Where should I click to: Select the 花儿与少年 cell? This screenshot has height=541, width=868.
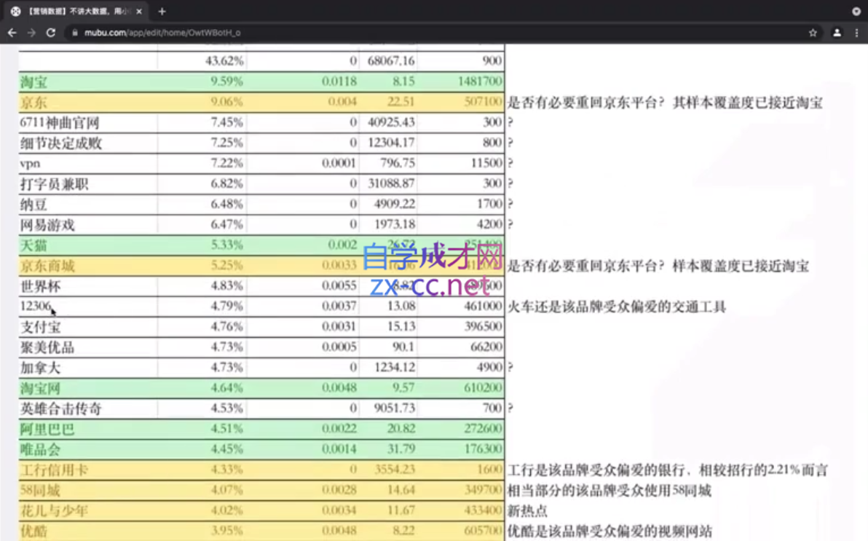coord(87,510)
